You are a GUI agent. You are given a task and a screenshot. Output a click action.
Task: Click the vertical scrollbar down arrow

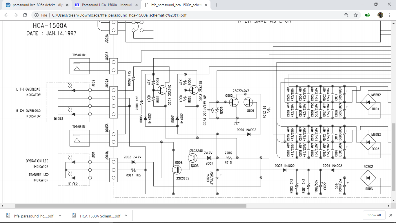(393, 201)
